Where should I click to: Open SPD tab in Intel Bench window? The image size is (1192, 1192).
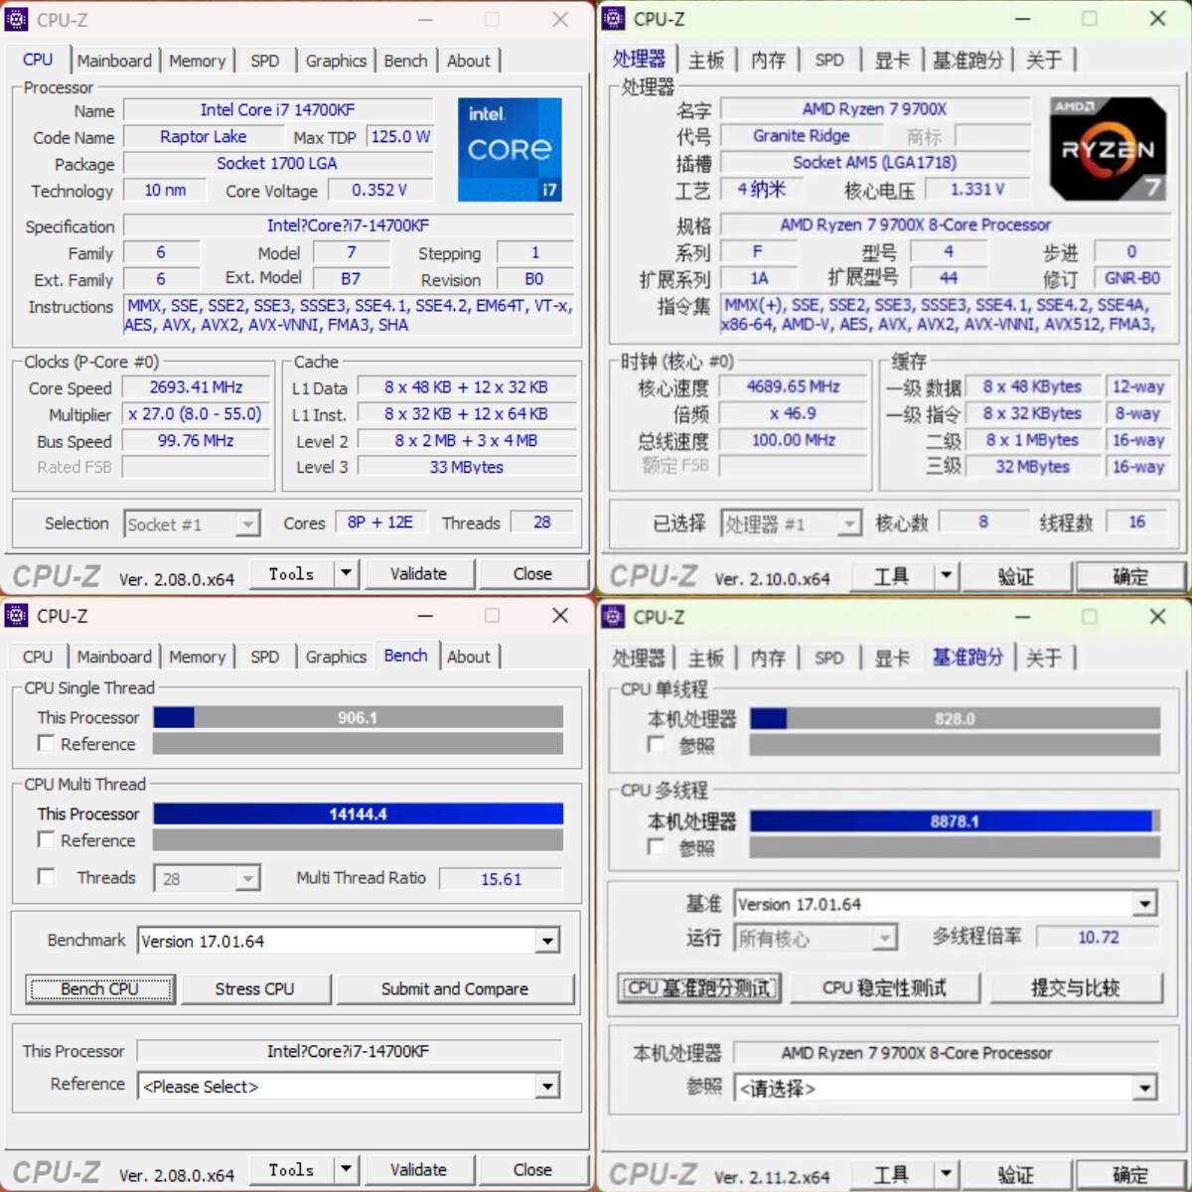(x=265, y=657)
